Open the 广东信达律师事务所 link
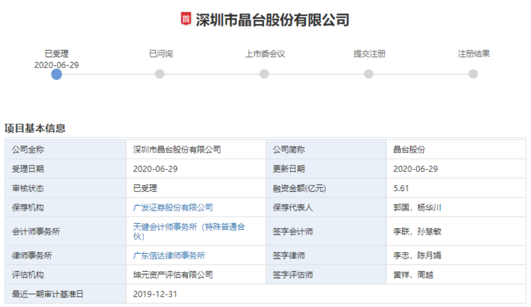The height and width of the screenshot is (307, 531). (169, 255)
